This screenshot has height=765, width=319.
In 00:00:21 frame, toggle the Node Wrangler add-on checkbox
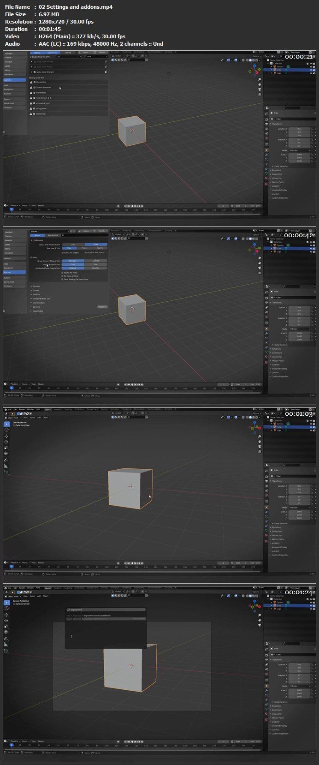35,72
